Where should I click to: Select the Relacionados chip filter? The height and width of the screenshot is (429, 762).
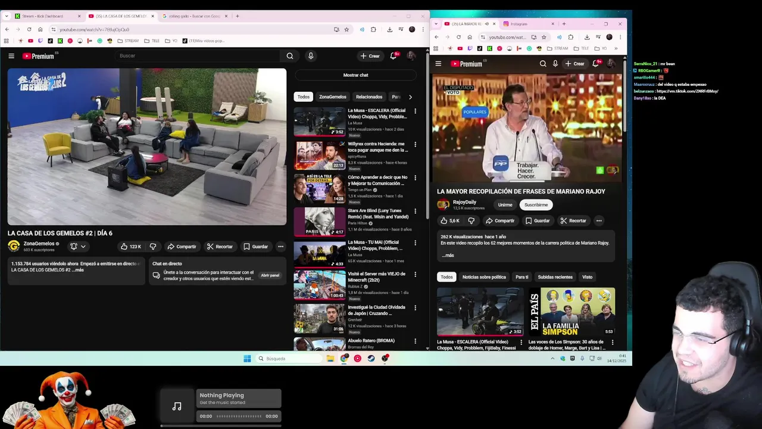pos(369,97)
